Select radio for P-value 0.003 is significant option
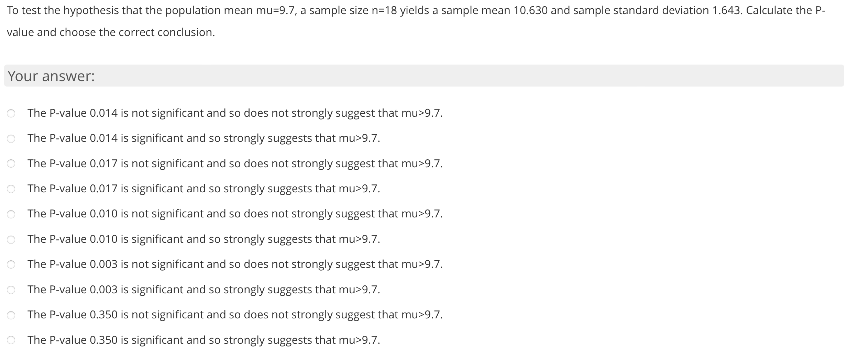This screenshot has width=847, height=351. click(11, 290)
